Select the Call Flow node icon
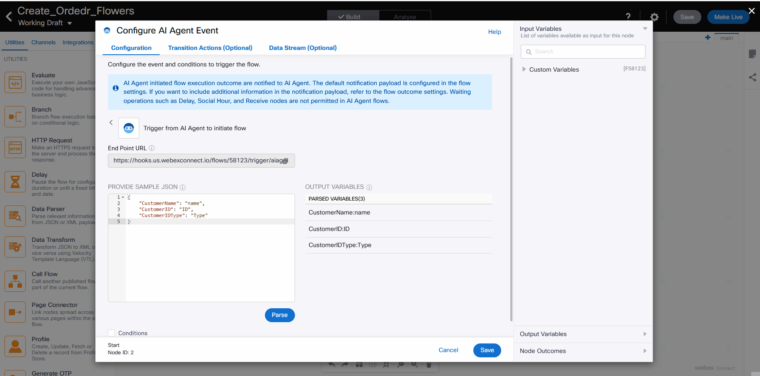This screenshot has height=376, width=760. (15, 281)
